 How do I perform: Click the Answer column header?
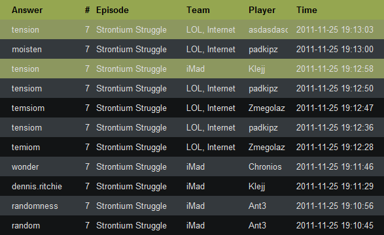[27, 10]
